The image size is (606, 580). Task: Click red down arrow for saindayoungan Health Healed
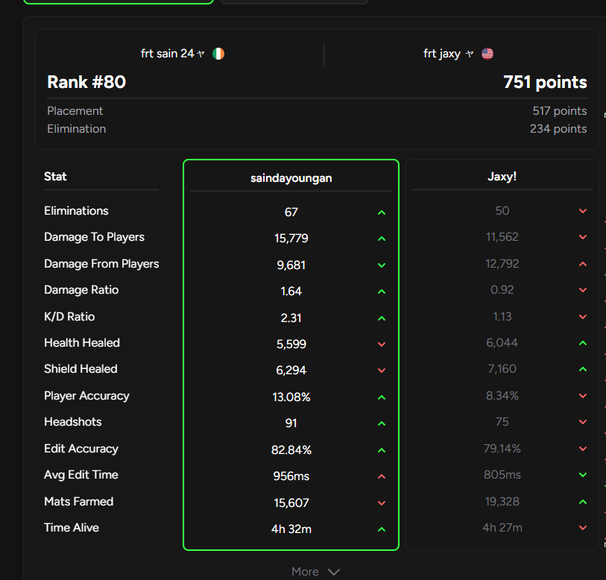pos(382,344)
